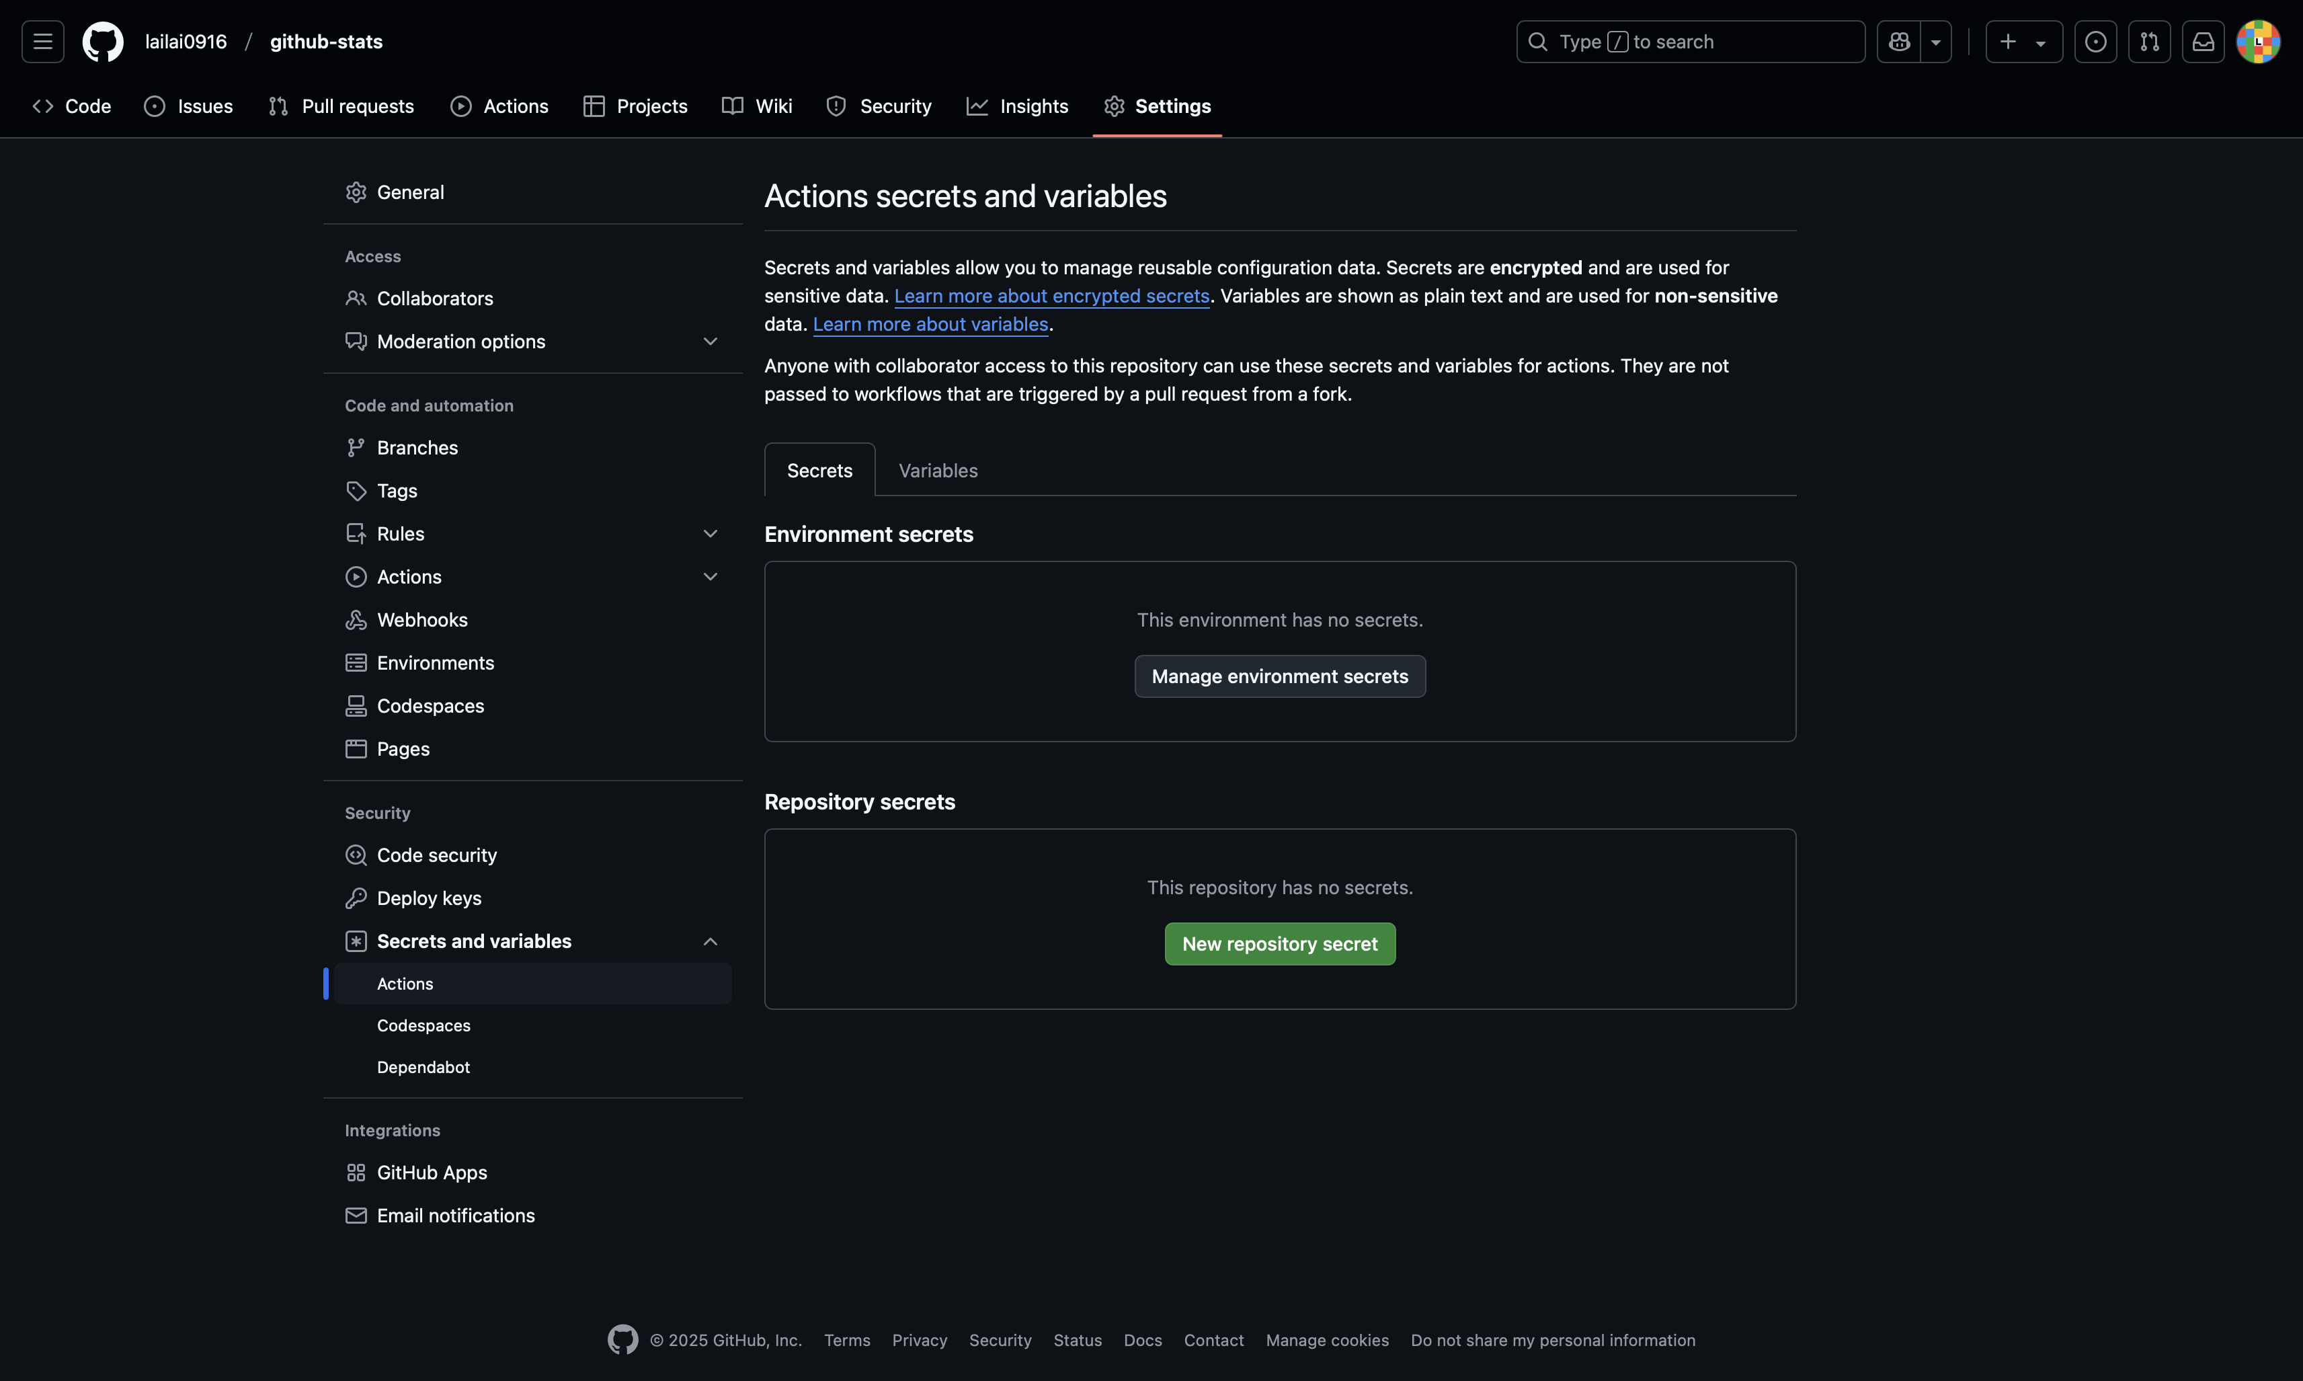Image resolution: width=2303 pixels, height=1381 pixels.
Task: Open the Insights tab
Action: pos(1018,106)
